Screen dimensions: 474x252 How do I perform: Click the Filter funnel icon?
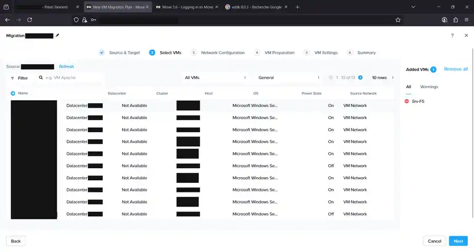tap(13, 78)
